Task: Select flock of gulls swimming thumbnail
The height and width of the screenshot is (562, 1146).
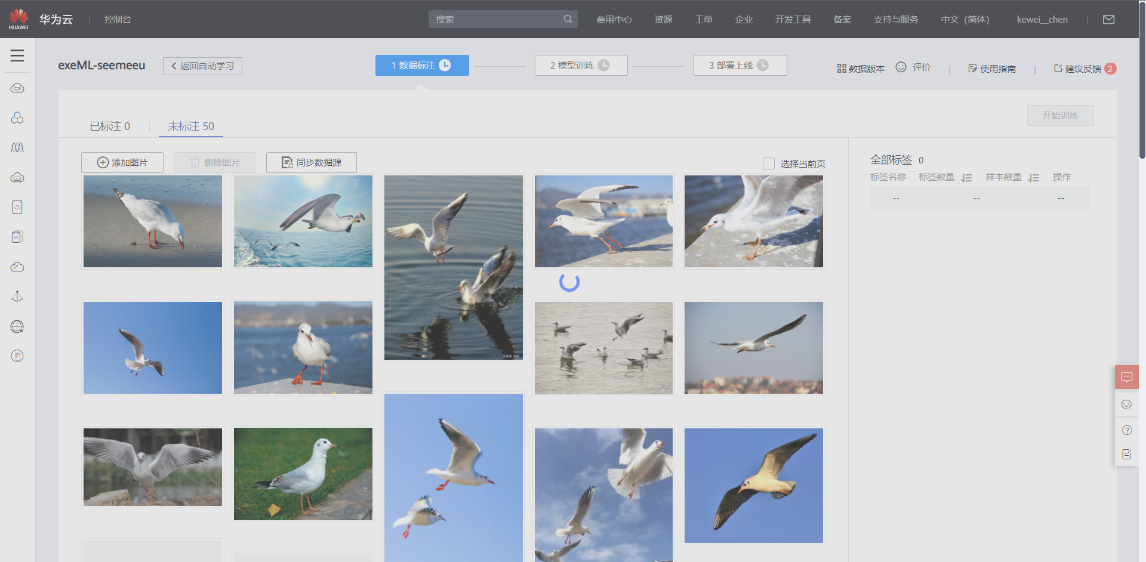Action: 603,348
